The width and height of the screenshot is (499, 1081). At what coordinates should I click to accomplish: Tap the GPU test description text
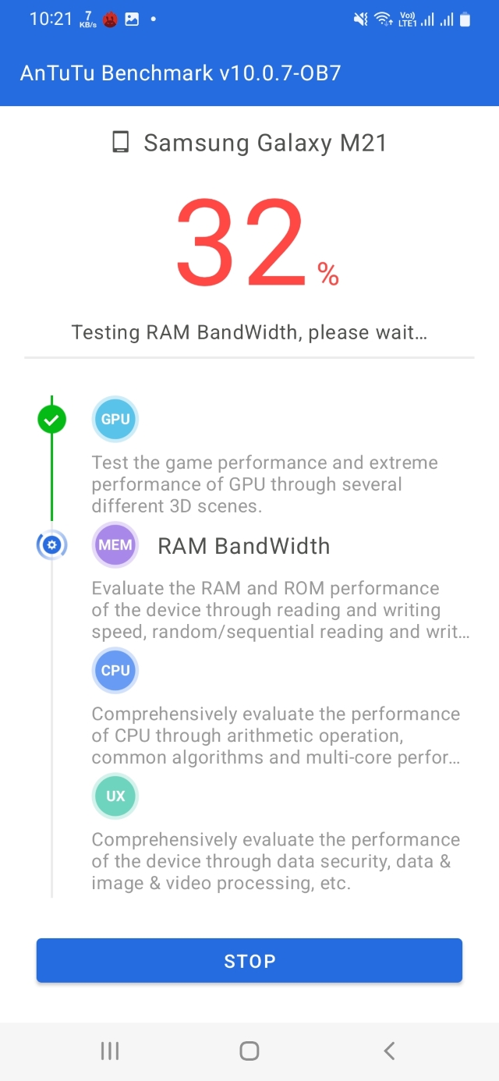click(265, 484)
